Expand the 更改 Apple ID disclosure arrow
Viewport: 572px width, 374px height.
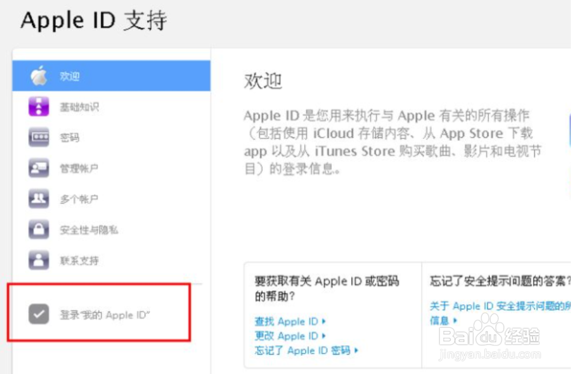(x=325, y=336)
